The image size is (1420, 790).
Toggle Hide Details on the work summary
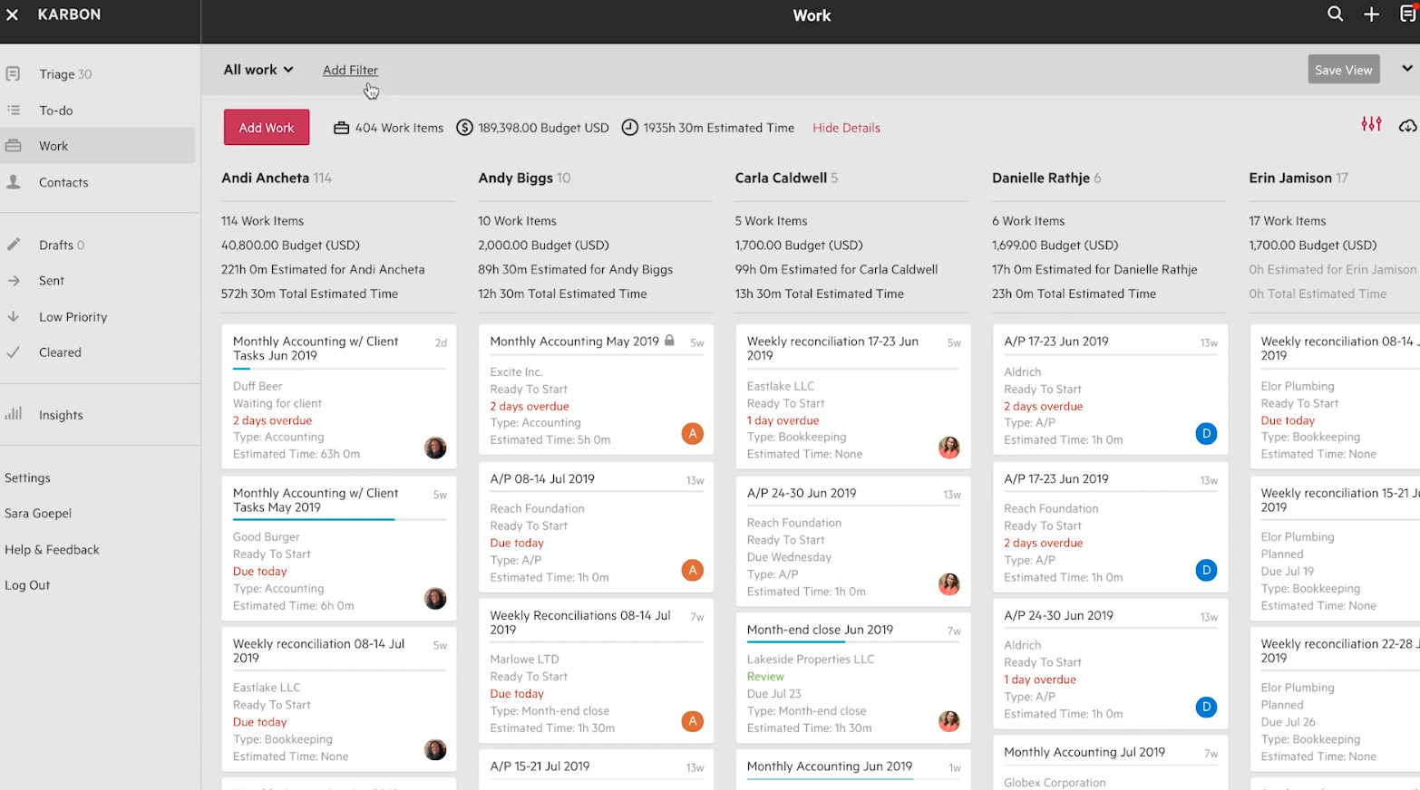click(846, 128)
